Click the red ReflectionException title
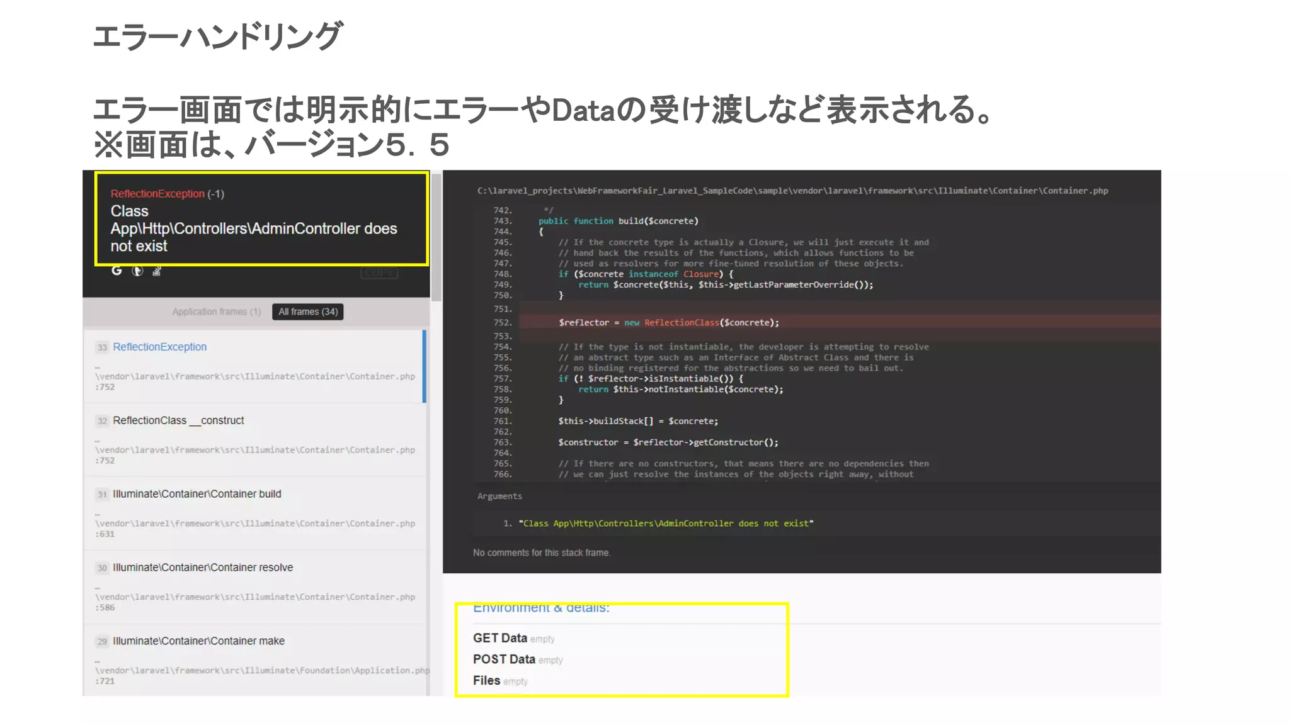Screen dimensions: 1290x725 [157, 194]
